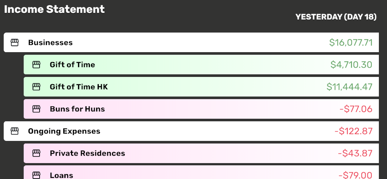The image size is (387, 179).
Task: Click the Buns for Huns store icon
Action: coord(36,109)
